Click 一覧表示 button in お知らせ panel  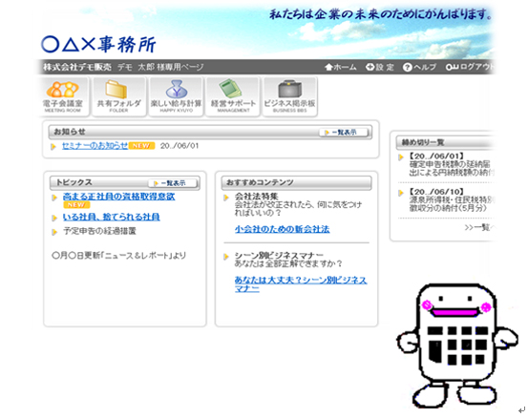click(344, 133)
